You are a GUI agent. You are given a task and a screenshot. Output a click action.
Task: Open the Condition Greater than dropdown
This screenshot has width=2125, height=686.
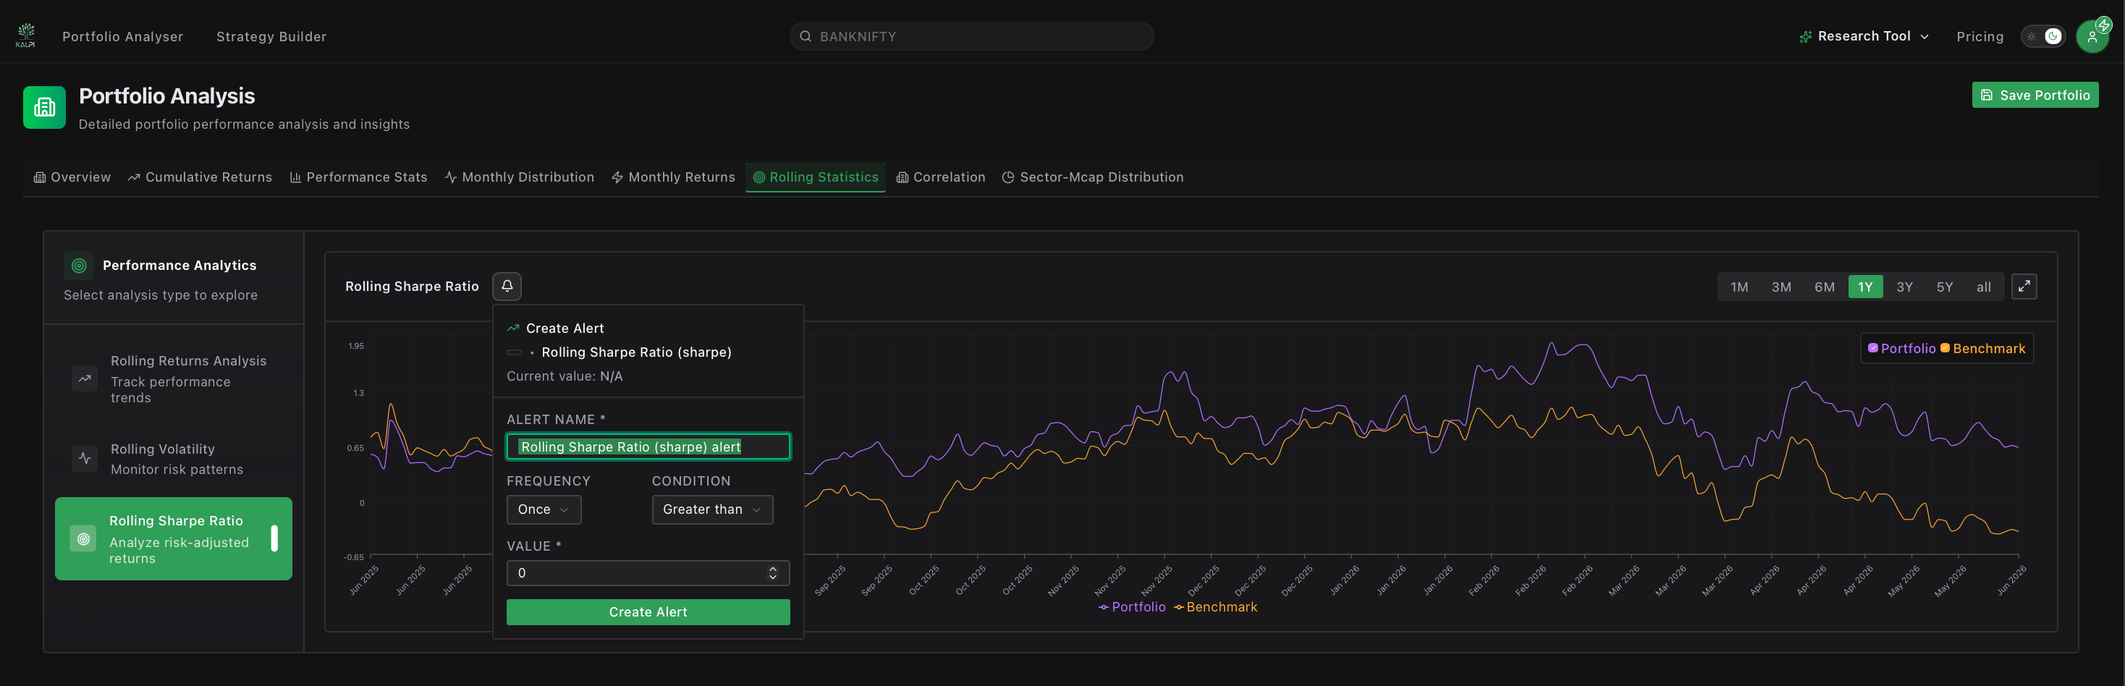tap(712, 509)
